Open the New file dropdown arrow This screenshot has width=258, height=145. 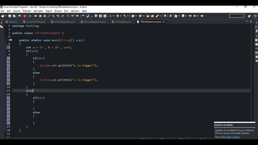click(6, 16)
